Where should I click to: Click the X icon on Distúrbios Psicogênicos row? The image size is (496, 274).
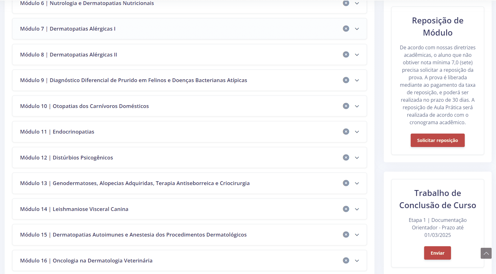346,158
